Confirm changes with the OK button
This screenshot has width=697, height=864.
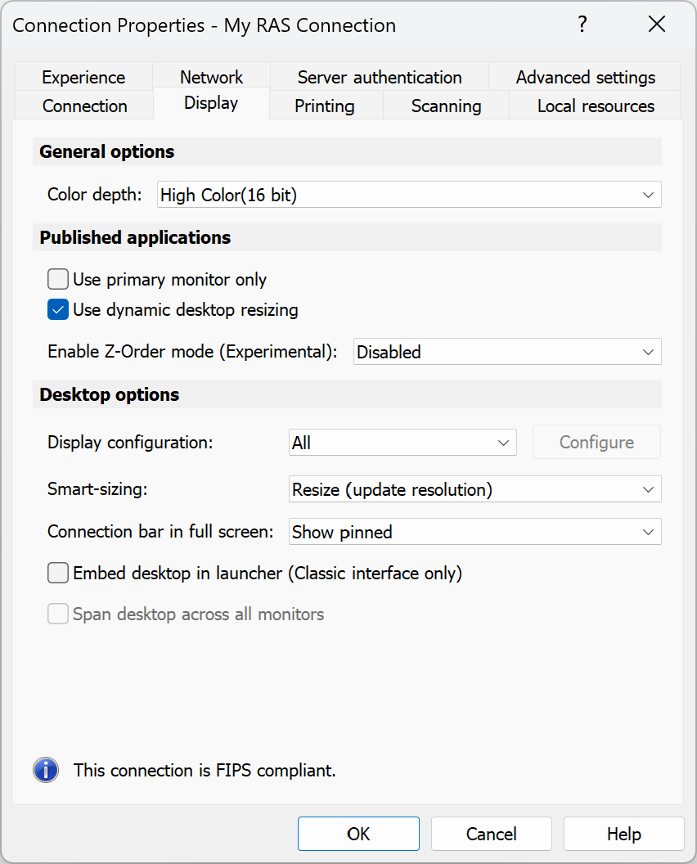pyautogui.click(x=358, y=833)
